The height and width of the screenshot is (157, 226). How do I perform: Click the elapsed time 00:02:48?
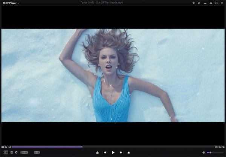coord(6,147)
